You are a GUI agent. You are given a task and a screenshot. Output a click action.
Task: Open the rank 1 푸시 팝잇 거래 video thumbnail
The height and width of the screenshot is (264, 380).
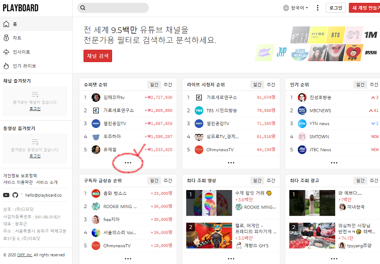(209, 203)
